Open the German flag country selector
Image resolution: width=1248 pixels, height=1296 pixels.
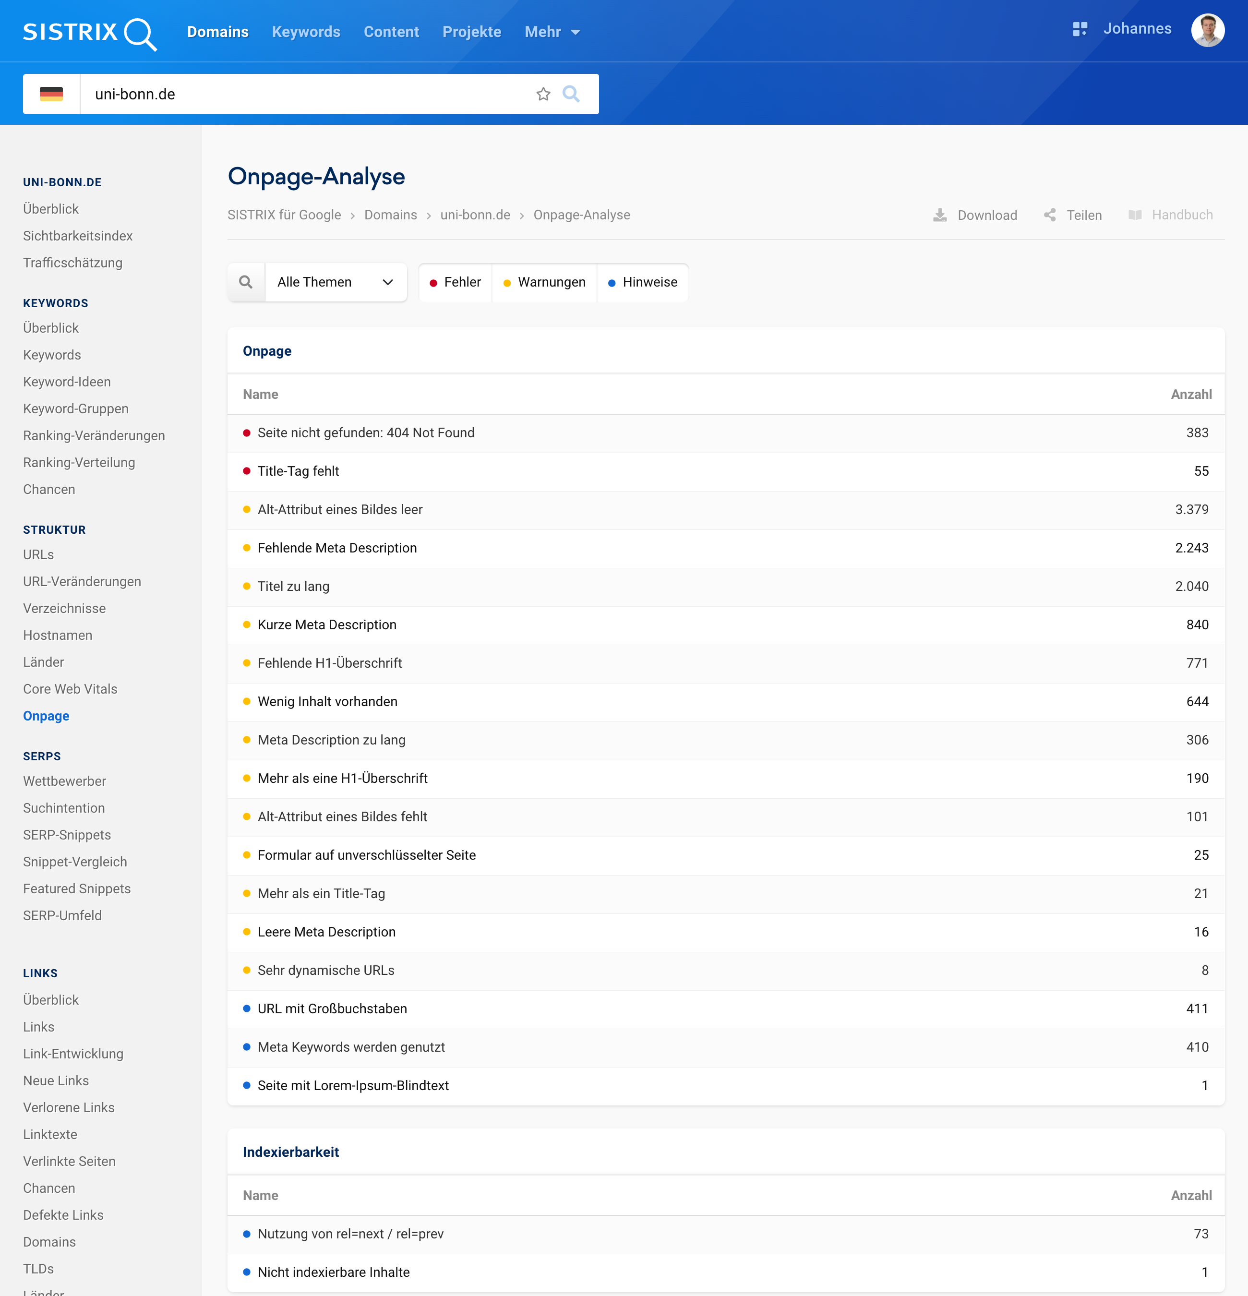pyautogui.click(x=51, y=94)
